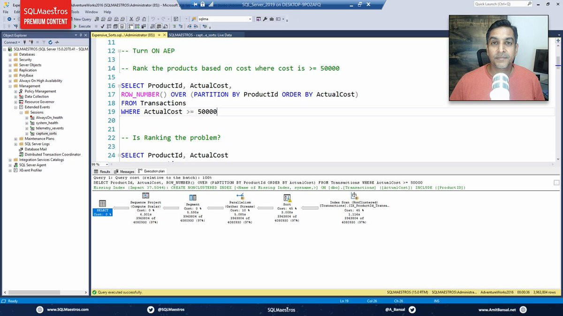The height and width of the screenshot is (316, 563).
Task: Click the Parse checkmark toolbar icon
Action: pyautogui.click(x=102, y=26)
